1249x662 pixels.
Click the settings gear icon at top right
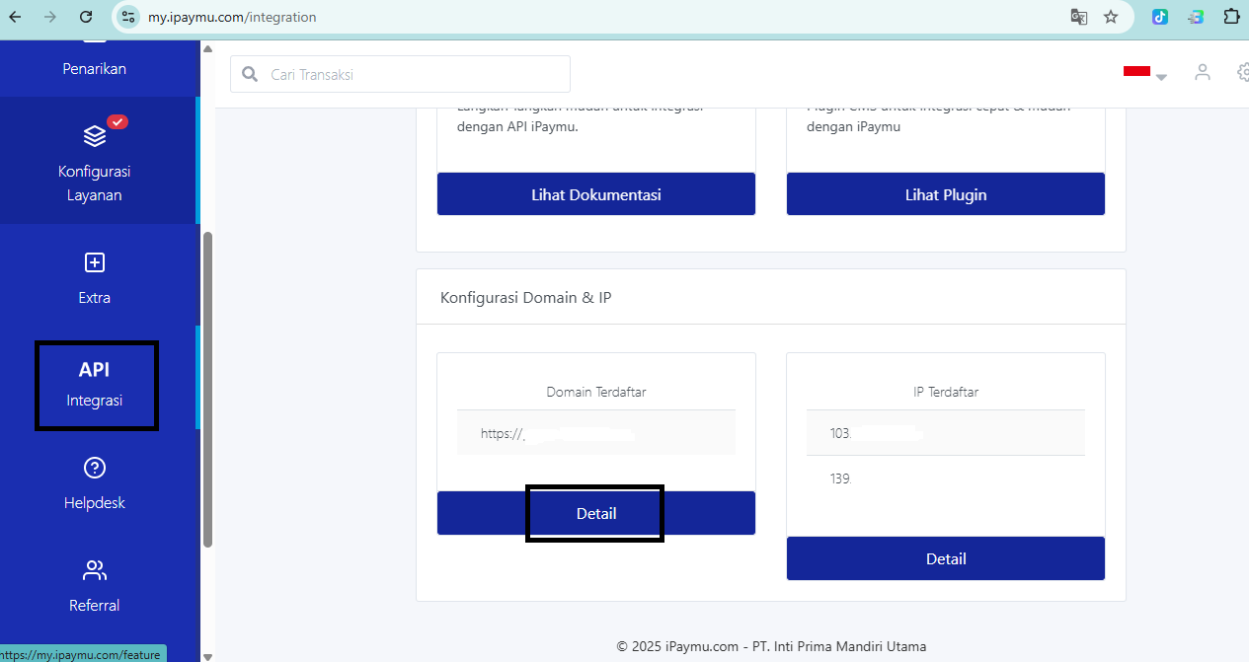point(1242,72)
